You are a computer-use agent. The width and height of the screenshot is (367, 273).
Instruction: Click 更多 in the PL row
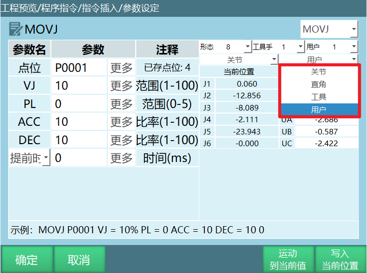[x=121, y=104]
